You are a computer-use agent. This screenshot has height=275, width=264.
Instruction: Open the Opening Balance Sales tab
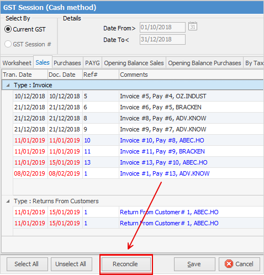coord(134,63)
